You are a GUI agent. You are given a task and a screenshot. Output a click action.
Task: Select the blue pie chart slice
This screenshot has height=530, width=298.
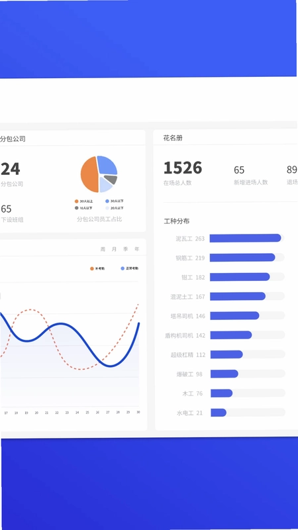click(107, 166)
